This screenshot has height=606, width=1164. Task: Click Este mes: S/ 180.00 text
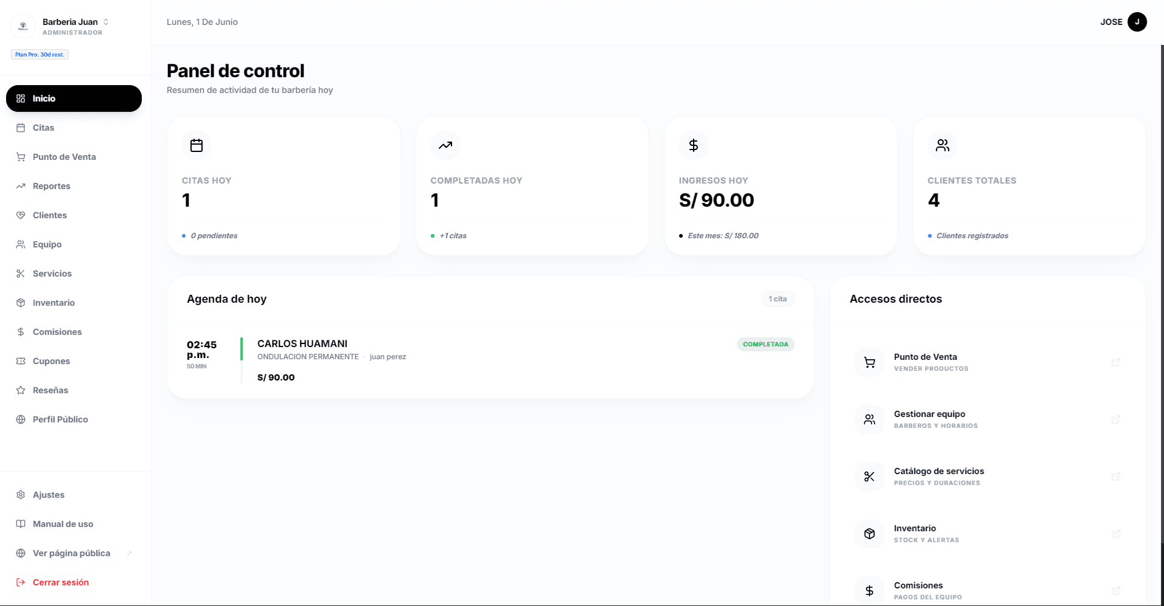click(x=723, y=236)
